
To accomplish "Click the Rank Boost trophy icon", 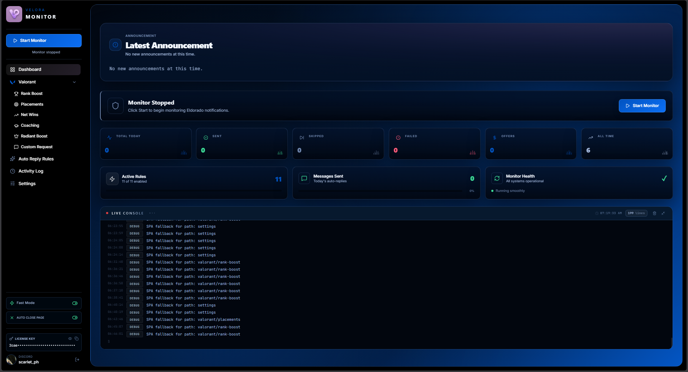I will click(x=16, y=94).
